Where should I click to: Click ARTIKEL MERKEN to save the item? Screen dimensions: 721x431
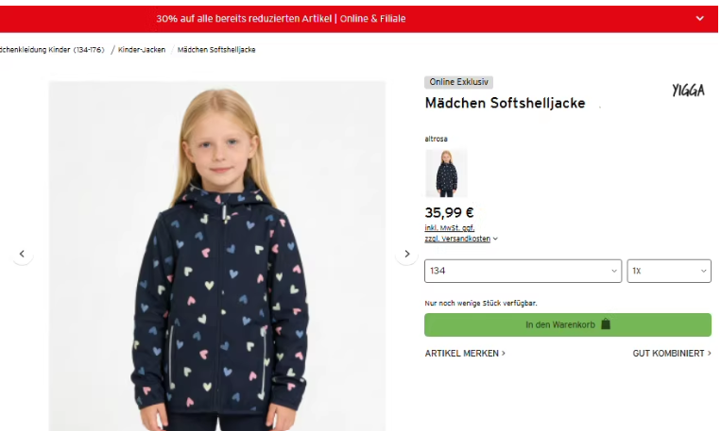(465, 354)
